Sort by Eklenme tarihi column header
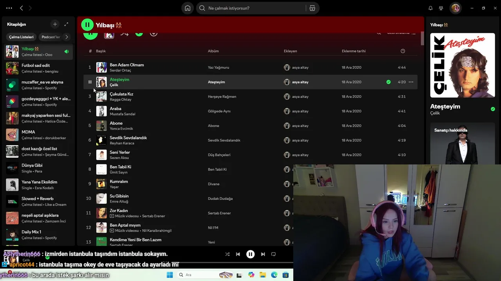This screenshot has height=281, width=501. coord(354,51)
